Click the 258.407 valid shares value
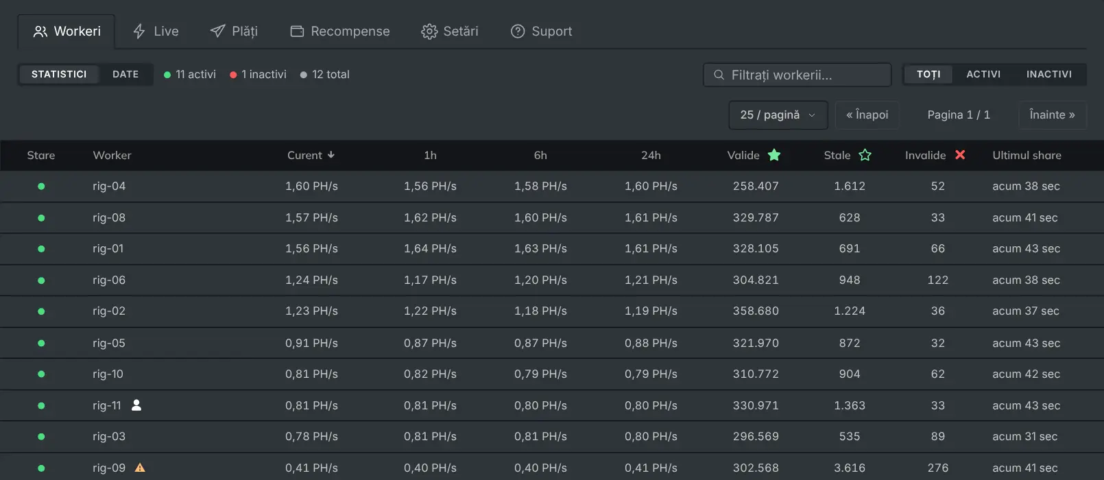The height and width of the screenshot is (480, 1104). pyautogui.click(x=756, y=187)
